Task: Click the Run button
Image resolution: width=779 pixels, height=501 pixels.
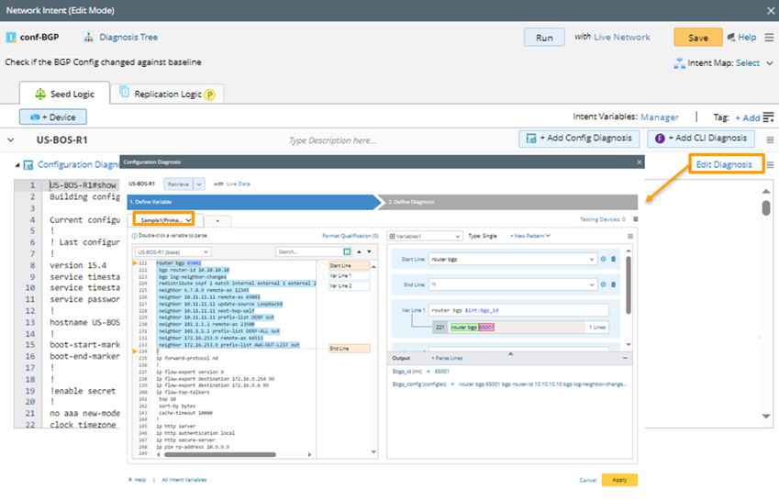Action: coord(544,38)
